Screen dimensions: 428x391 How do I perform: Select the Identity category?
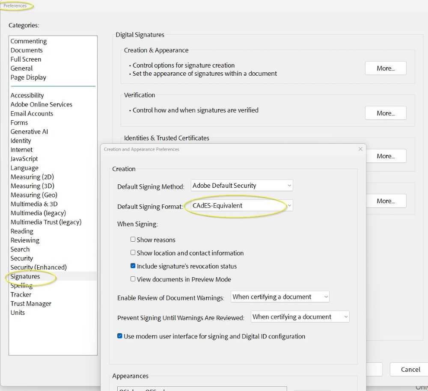pos(21,140)
